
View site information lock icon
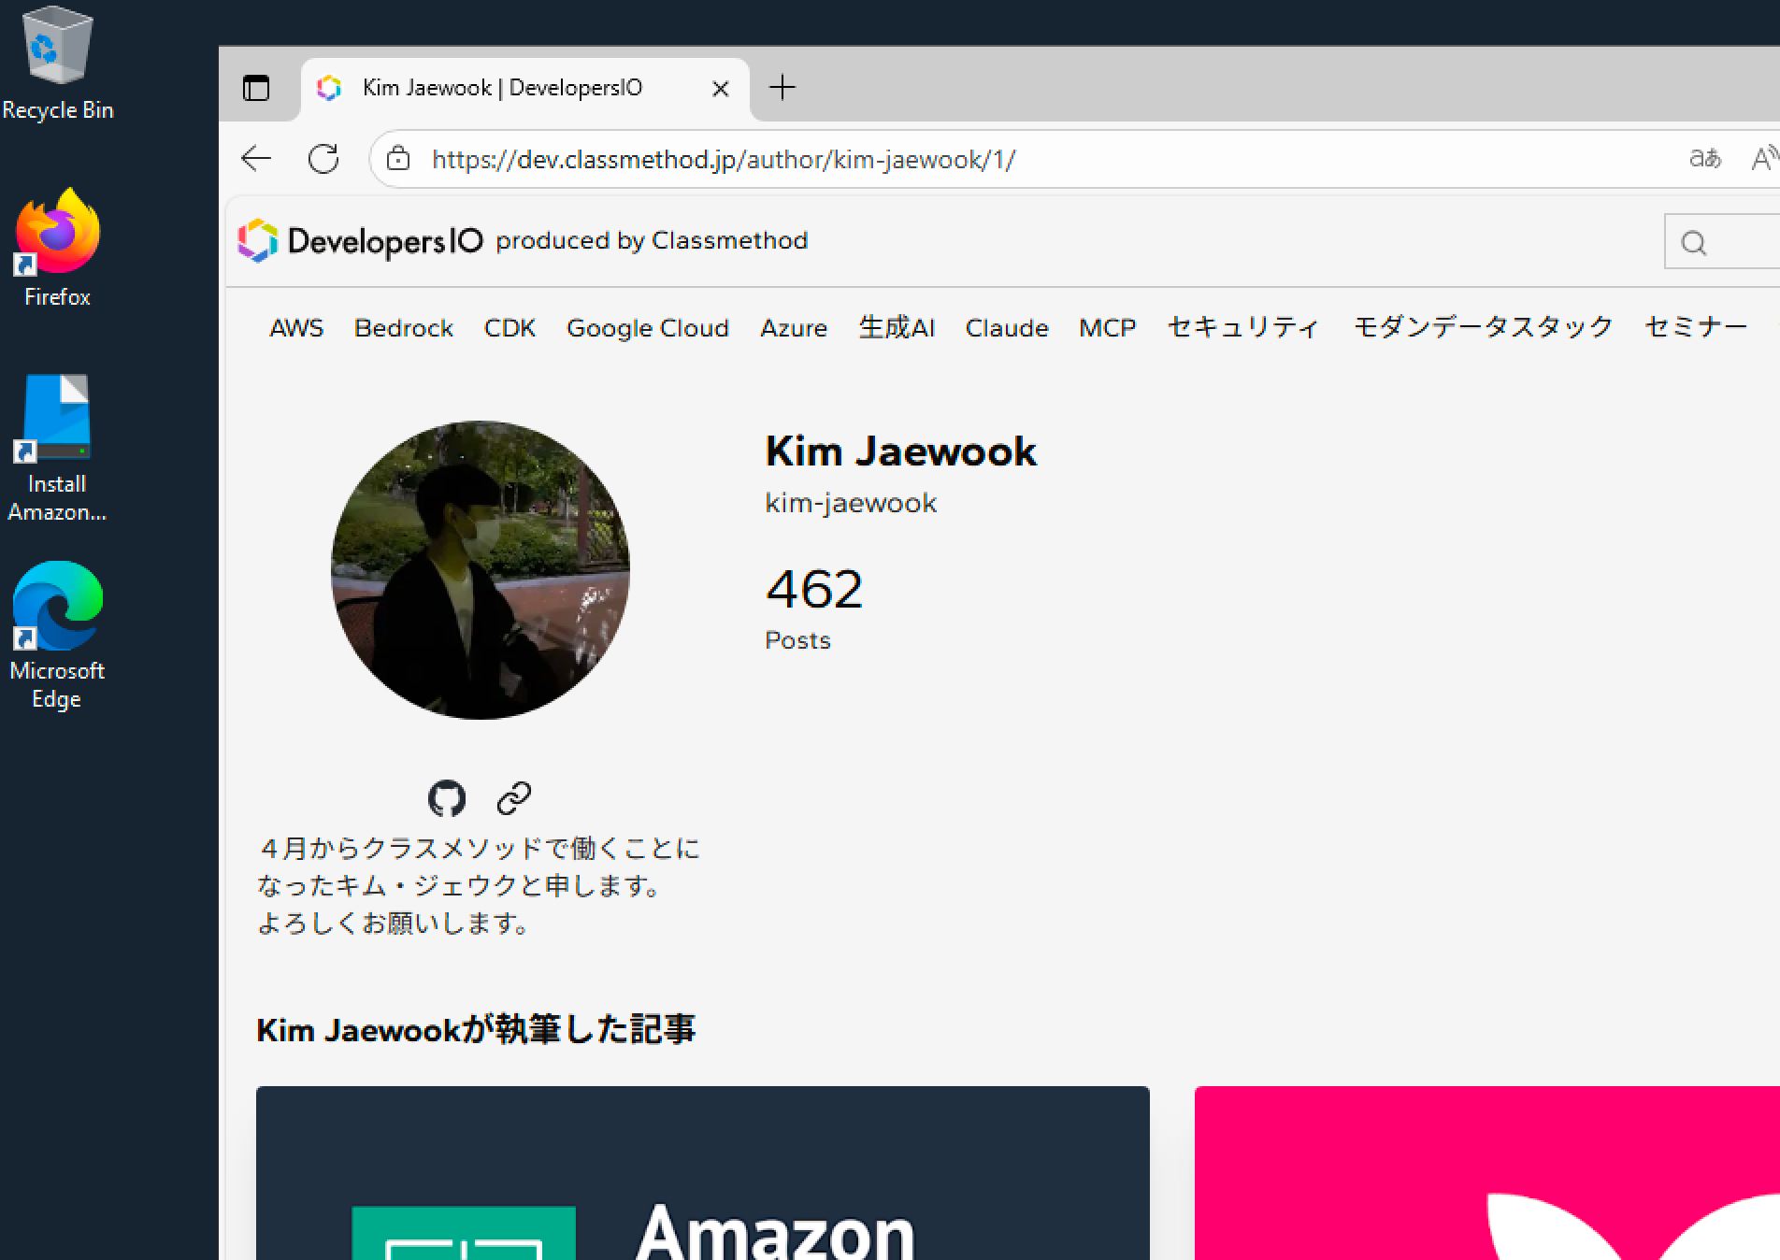[398, 159]
